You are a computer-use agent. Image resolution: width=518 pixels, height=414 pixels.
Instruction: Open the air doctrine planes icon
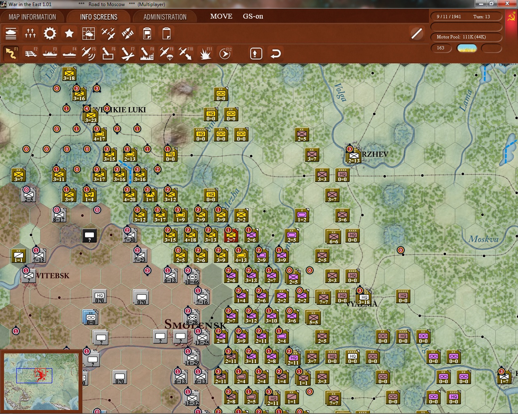[108, 34]
